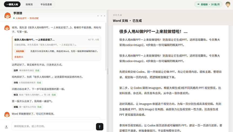Open the 平台信息差 tab
The height and width of the screenshot is (132, 233).
pos(46,5)
